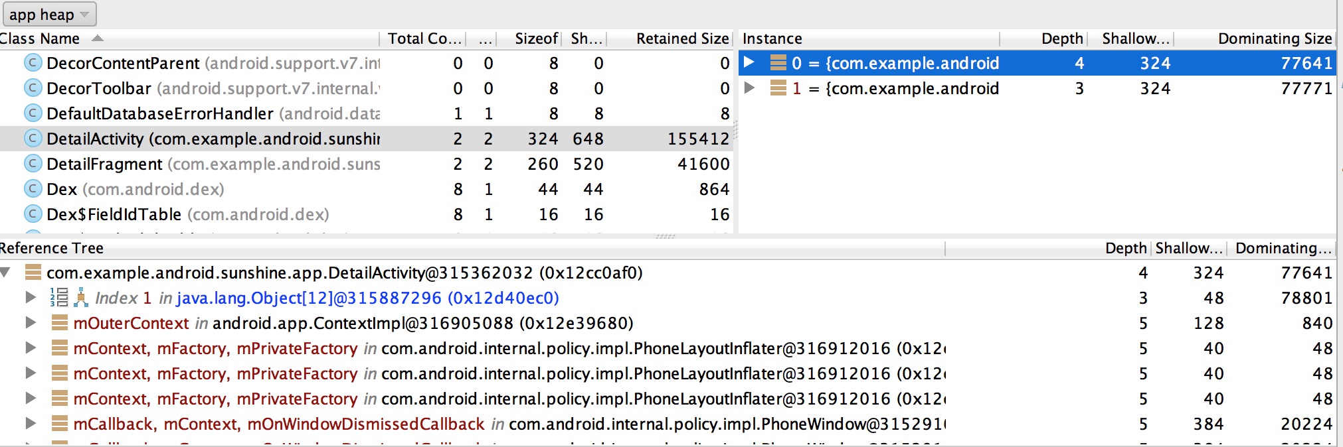Select mOuterContext in android.app.ContextImpl row
This screenshot has height=447, width=1343.
click(667, 323)
